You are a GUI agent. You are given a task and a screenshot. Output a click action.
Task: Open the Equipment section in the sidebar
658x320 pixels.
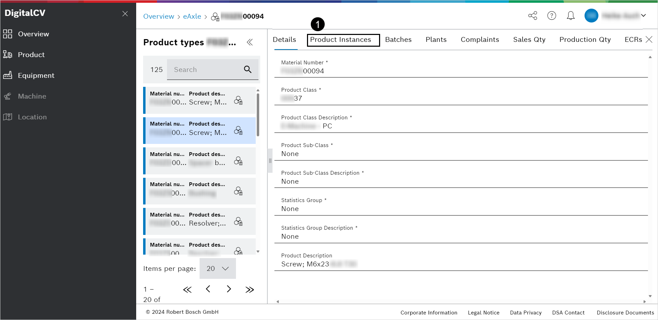[36, 75]
